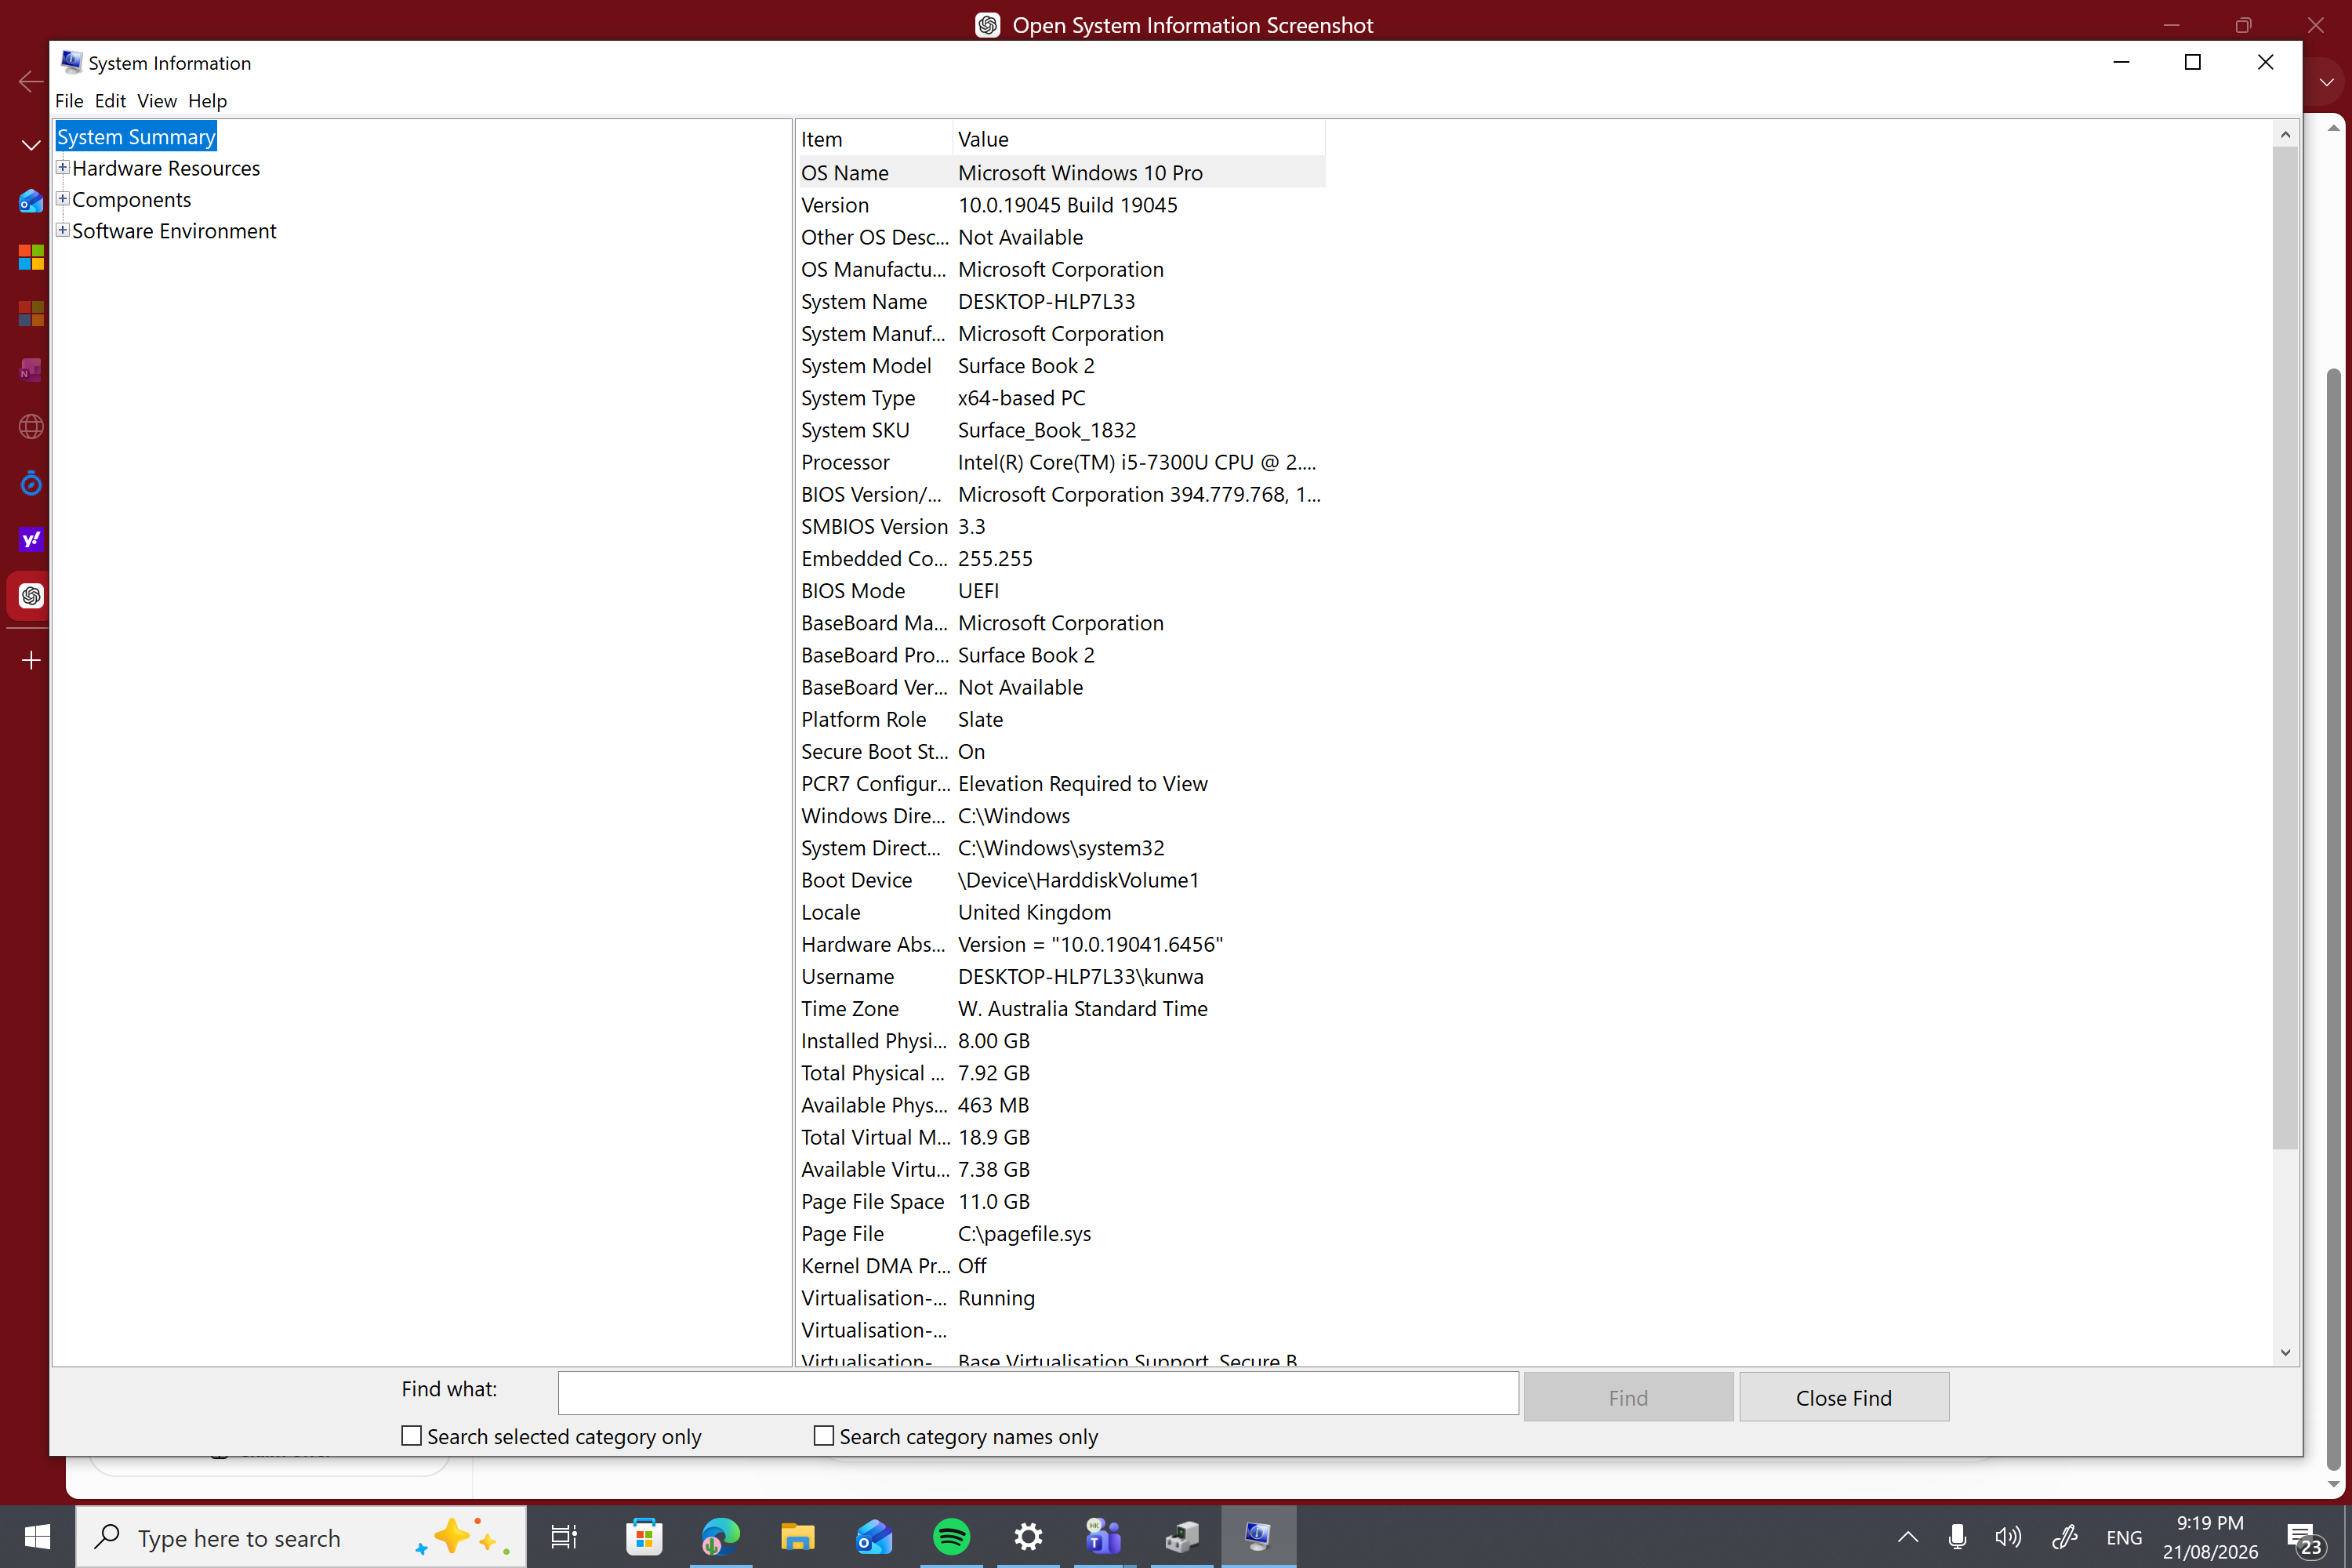The image size is (2352, 1568).
Task: Open the Edit menu
Action: click(110, 101)
